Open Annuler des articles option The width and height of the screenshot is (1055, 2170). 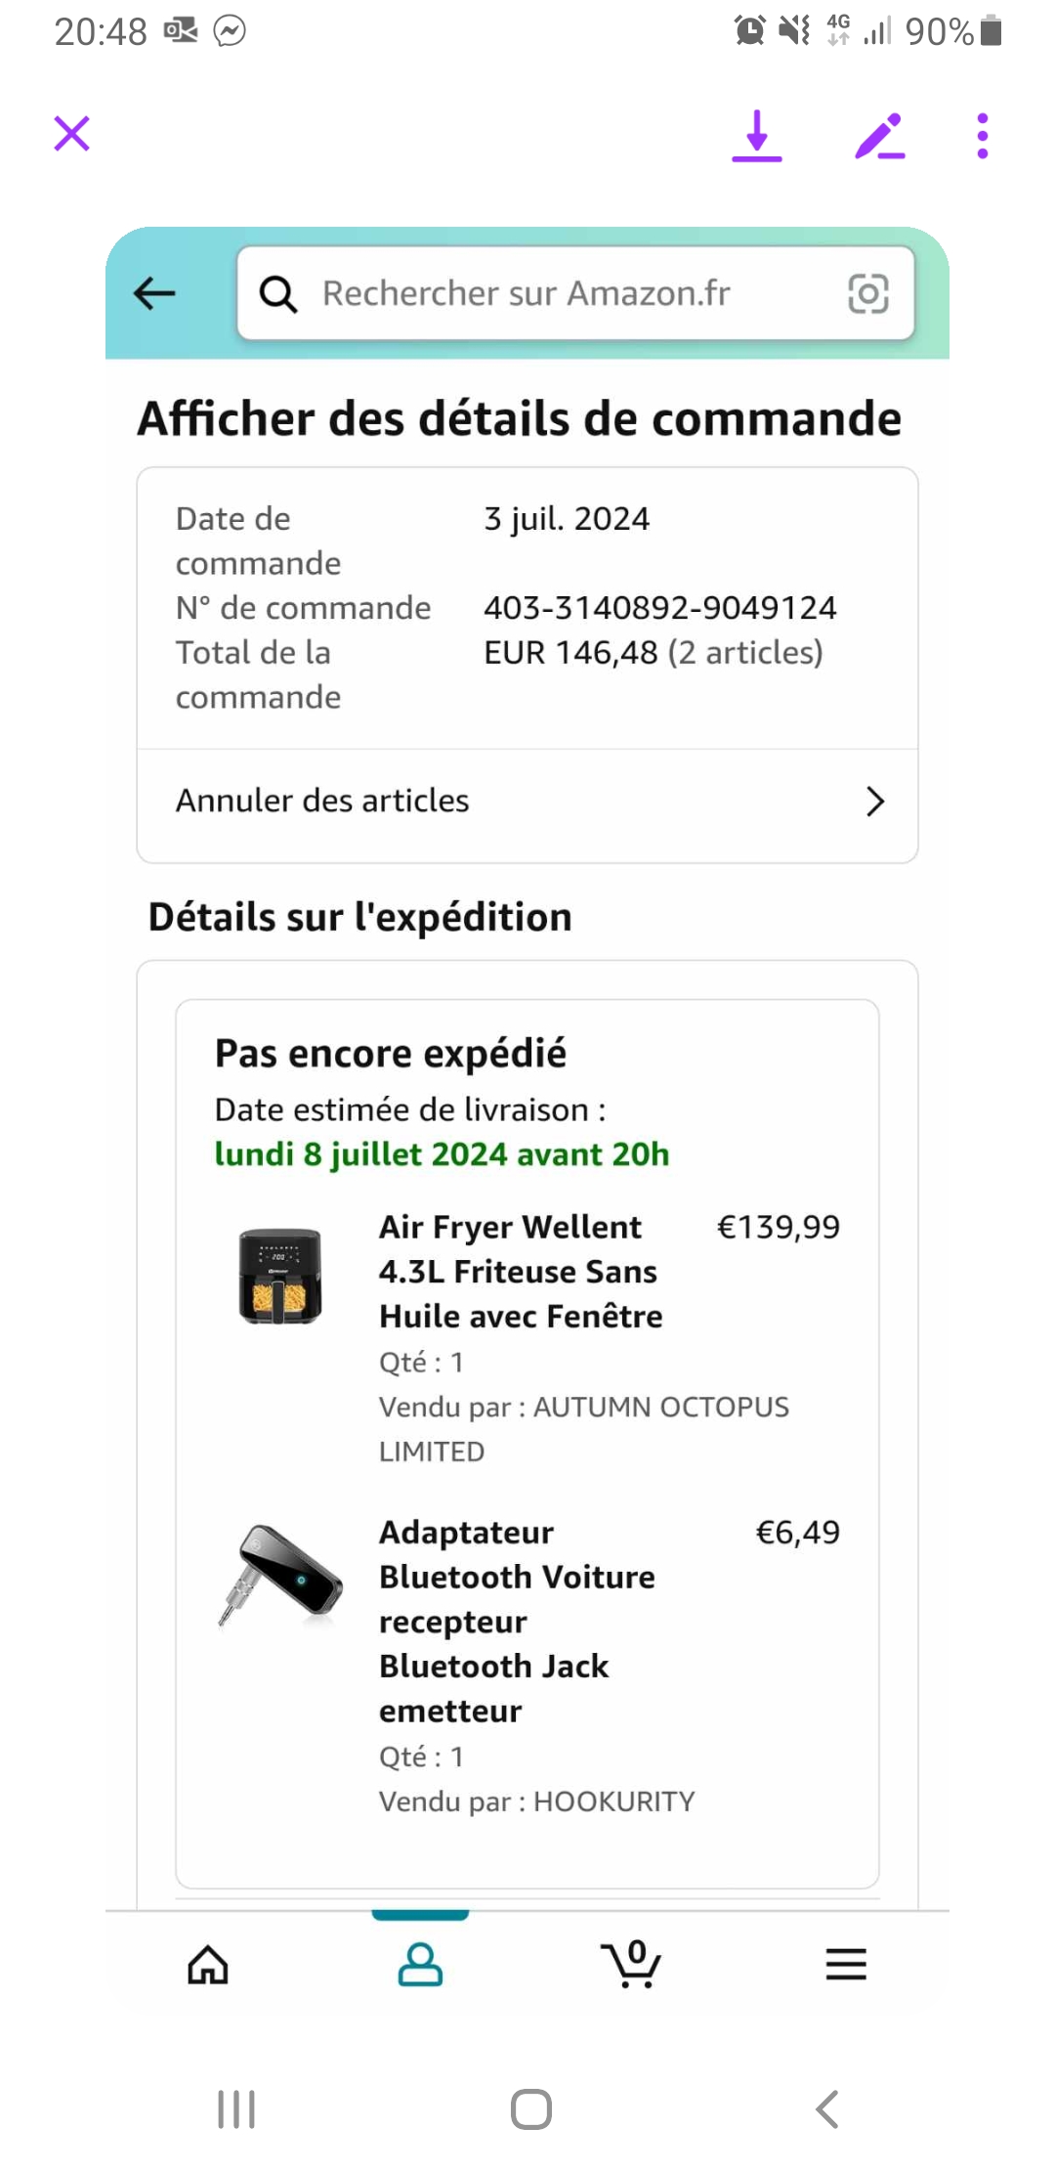click(x=322, y=802)
